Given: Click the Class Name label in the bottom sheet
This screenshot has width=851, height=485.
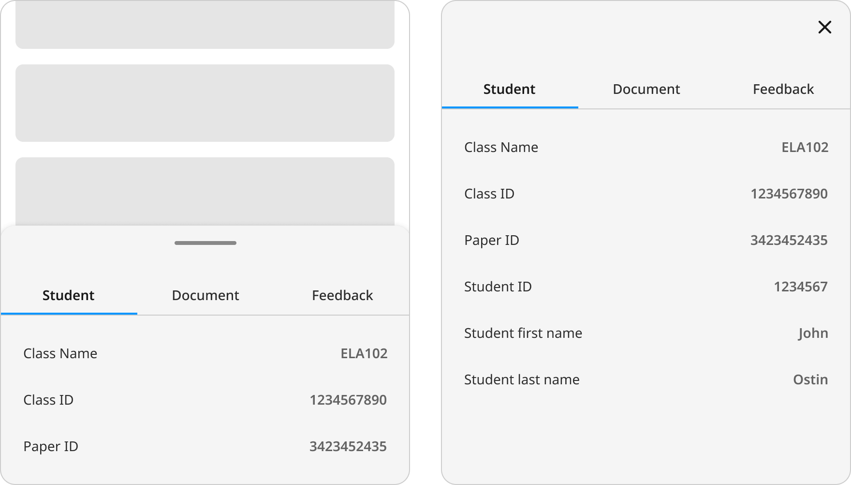Looking at the screenshot, I should pos(60,353).
